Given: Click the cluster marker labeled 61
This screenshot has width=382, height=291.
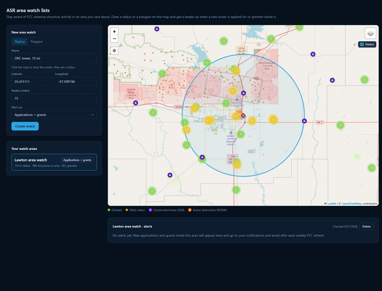Looking at the screenshot, I should coord(208,120).
